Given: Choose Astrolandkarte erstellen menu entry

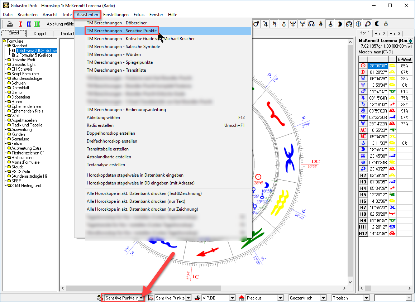Looking at the screenshot, I should (x=163, y=157).
